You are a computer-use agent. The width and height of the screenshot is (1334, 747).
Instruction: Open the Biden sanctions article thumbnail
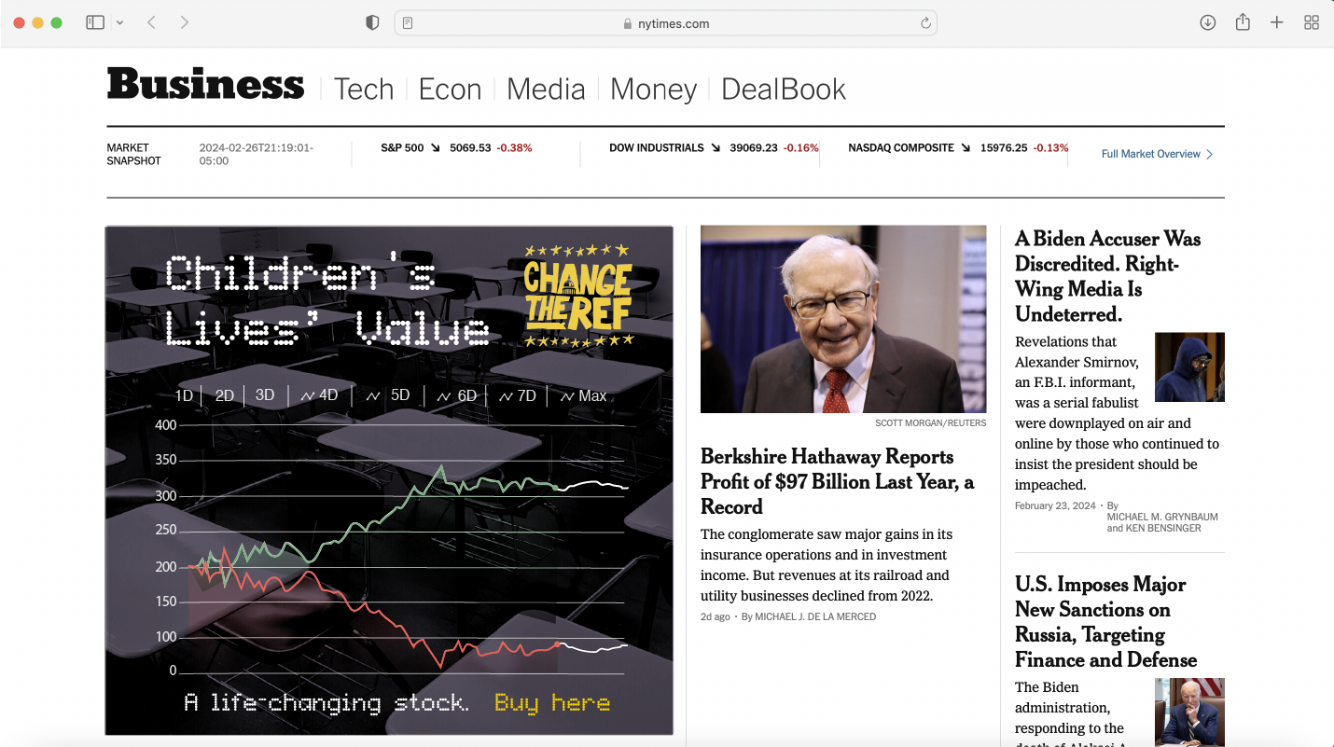click(1189, 712)
